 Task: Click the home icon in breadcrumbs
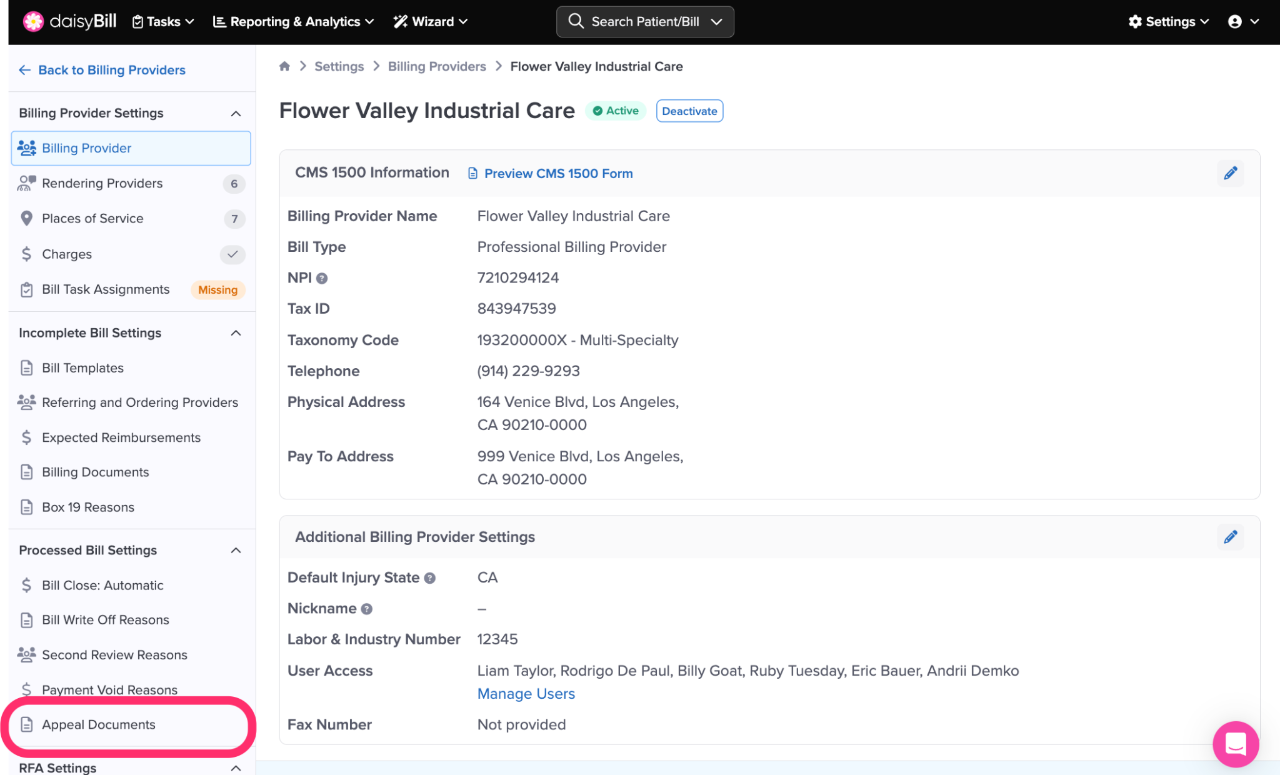(x=284, y=66)
